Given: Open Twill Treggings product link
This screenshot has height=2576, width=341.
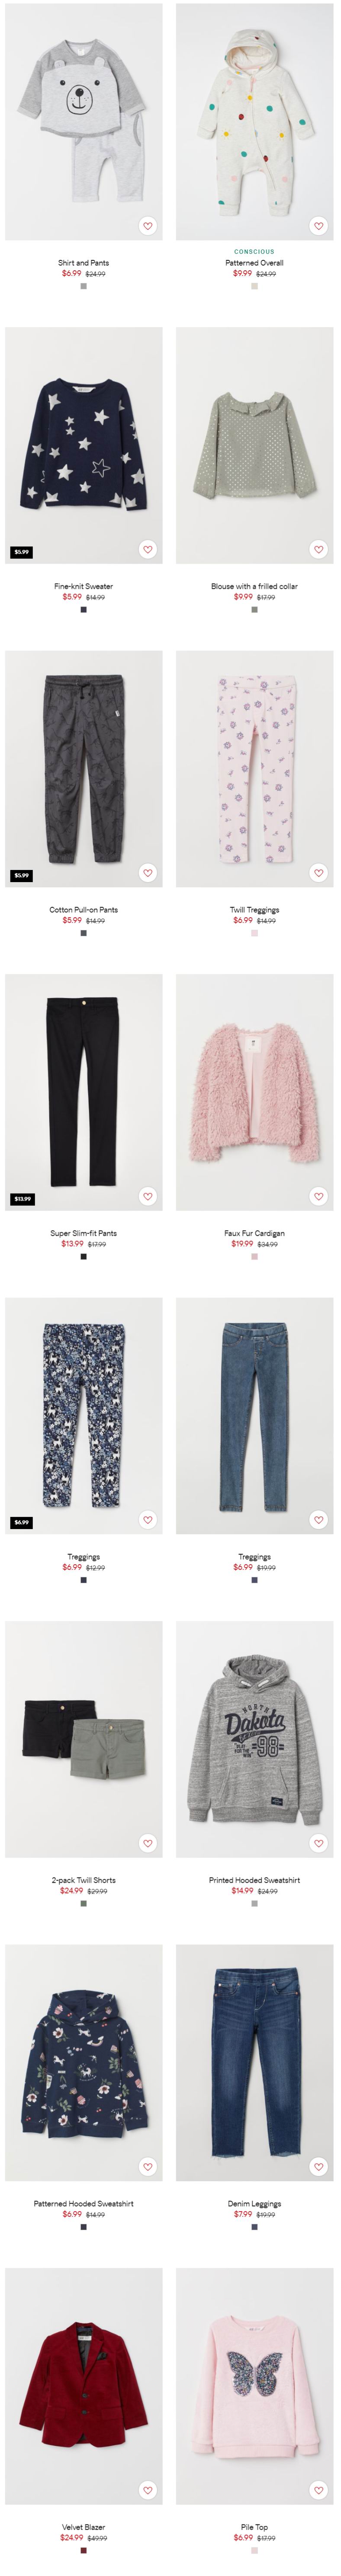Looking at the screenshot, I should [x=254, y=910].
